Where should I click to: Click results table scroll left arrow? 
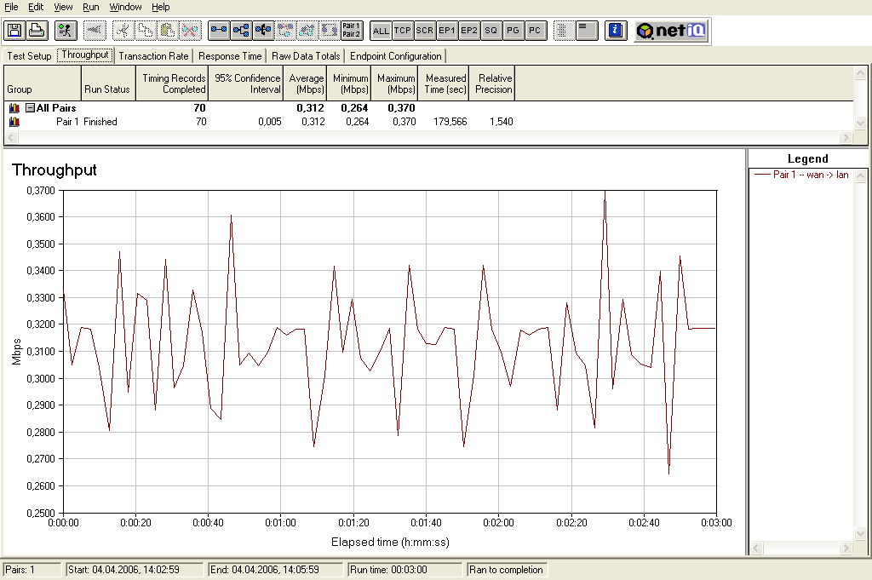tap(11, 137)
